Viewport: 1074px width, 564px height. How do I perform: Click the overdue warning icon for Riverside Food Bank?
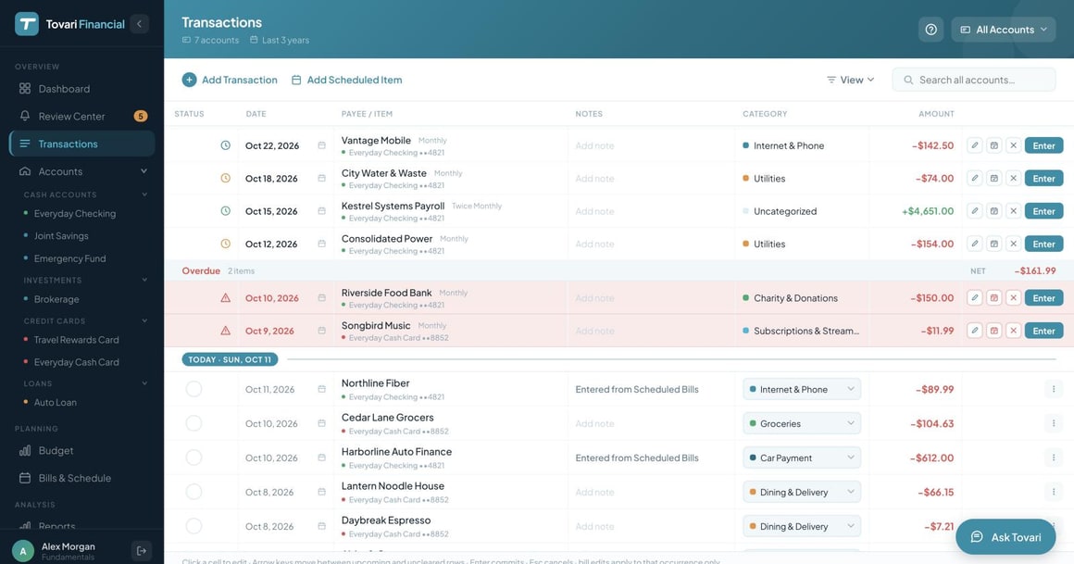click(x=225, y=298)
